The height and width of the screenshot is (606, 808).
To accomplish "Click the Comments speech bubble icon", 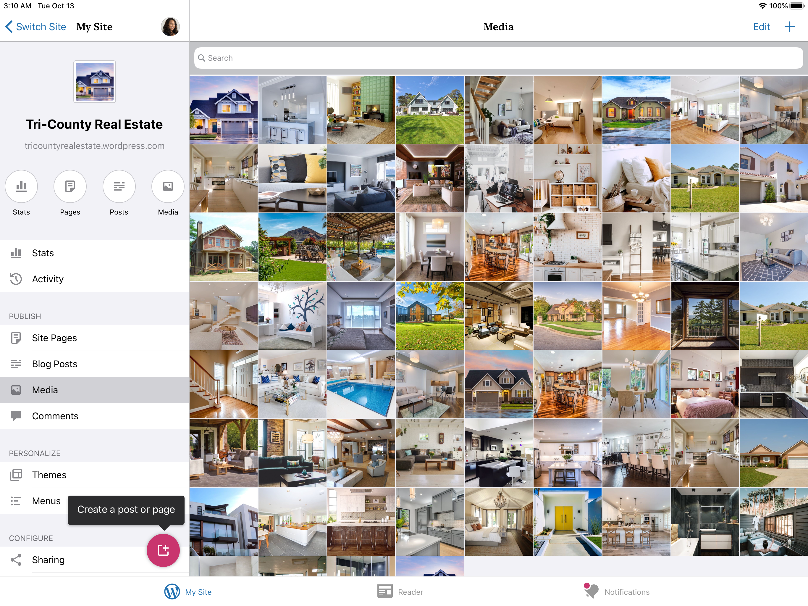I will [x=16, y=416].
